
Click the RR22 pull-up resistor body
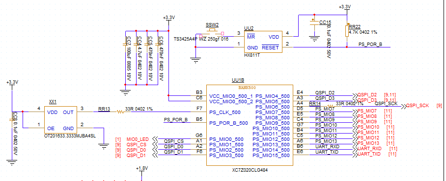[x=347, y=31]
